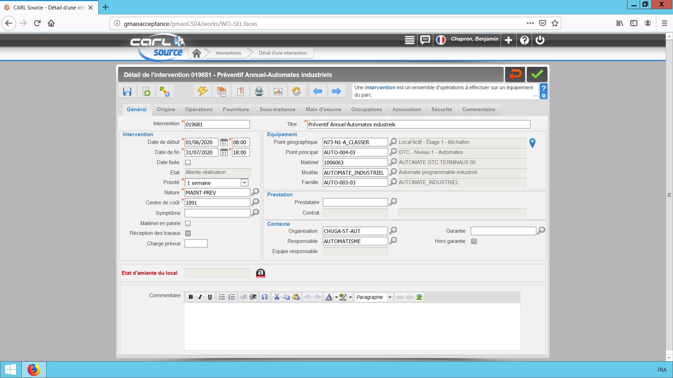Click the print intervention icon
This screenshot has width=673, height=378.
(259, 91)
